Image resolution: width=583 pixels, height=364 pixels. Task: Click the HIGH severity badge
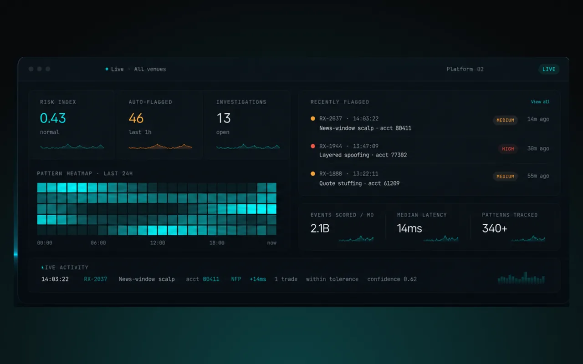508,149
